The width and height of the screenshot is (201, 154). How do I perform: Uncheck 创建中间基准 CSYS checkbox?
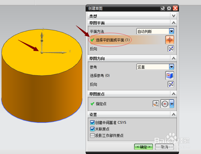92,123
